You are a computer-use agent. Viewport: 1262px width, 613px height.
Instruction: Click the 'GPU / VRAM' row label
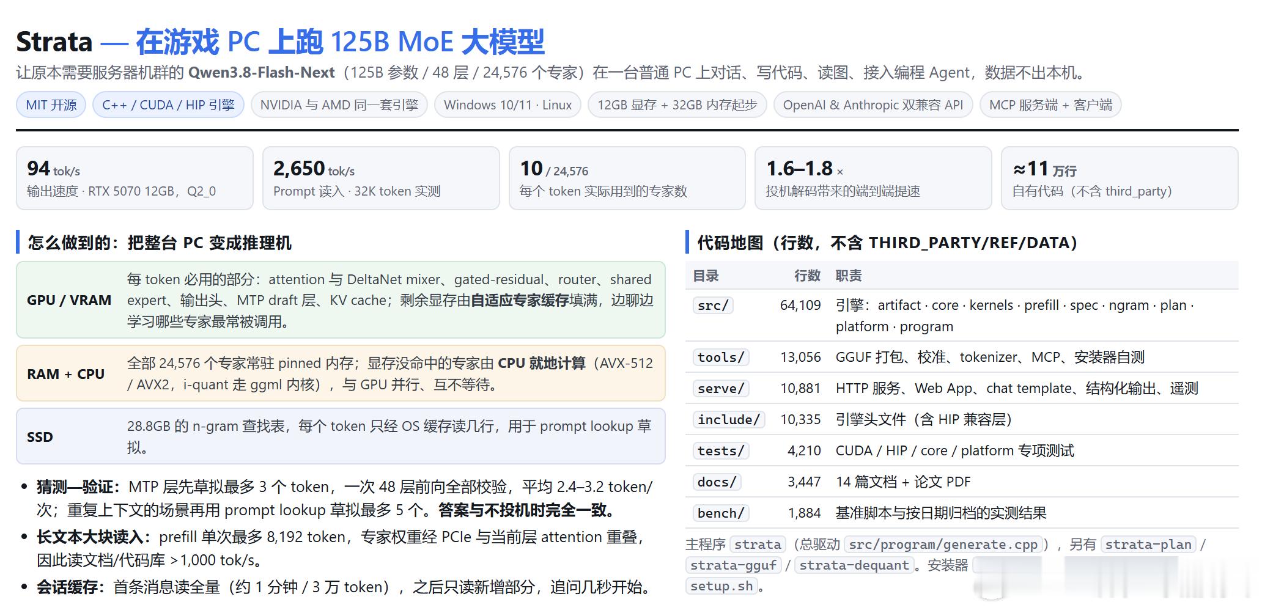coord(69,300)
